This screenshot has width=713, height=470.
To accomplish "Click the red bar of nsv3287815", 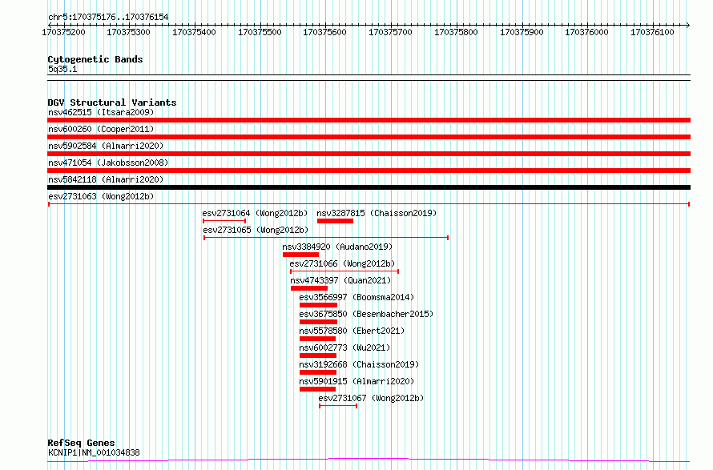I will click(335, 221).
